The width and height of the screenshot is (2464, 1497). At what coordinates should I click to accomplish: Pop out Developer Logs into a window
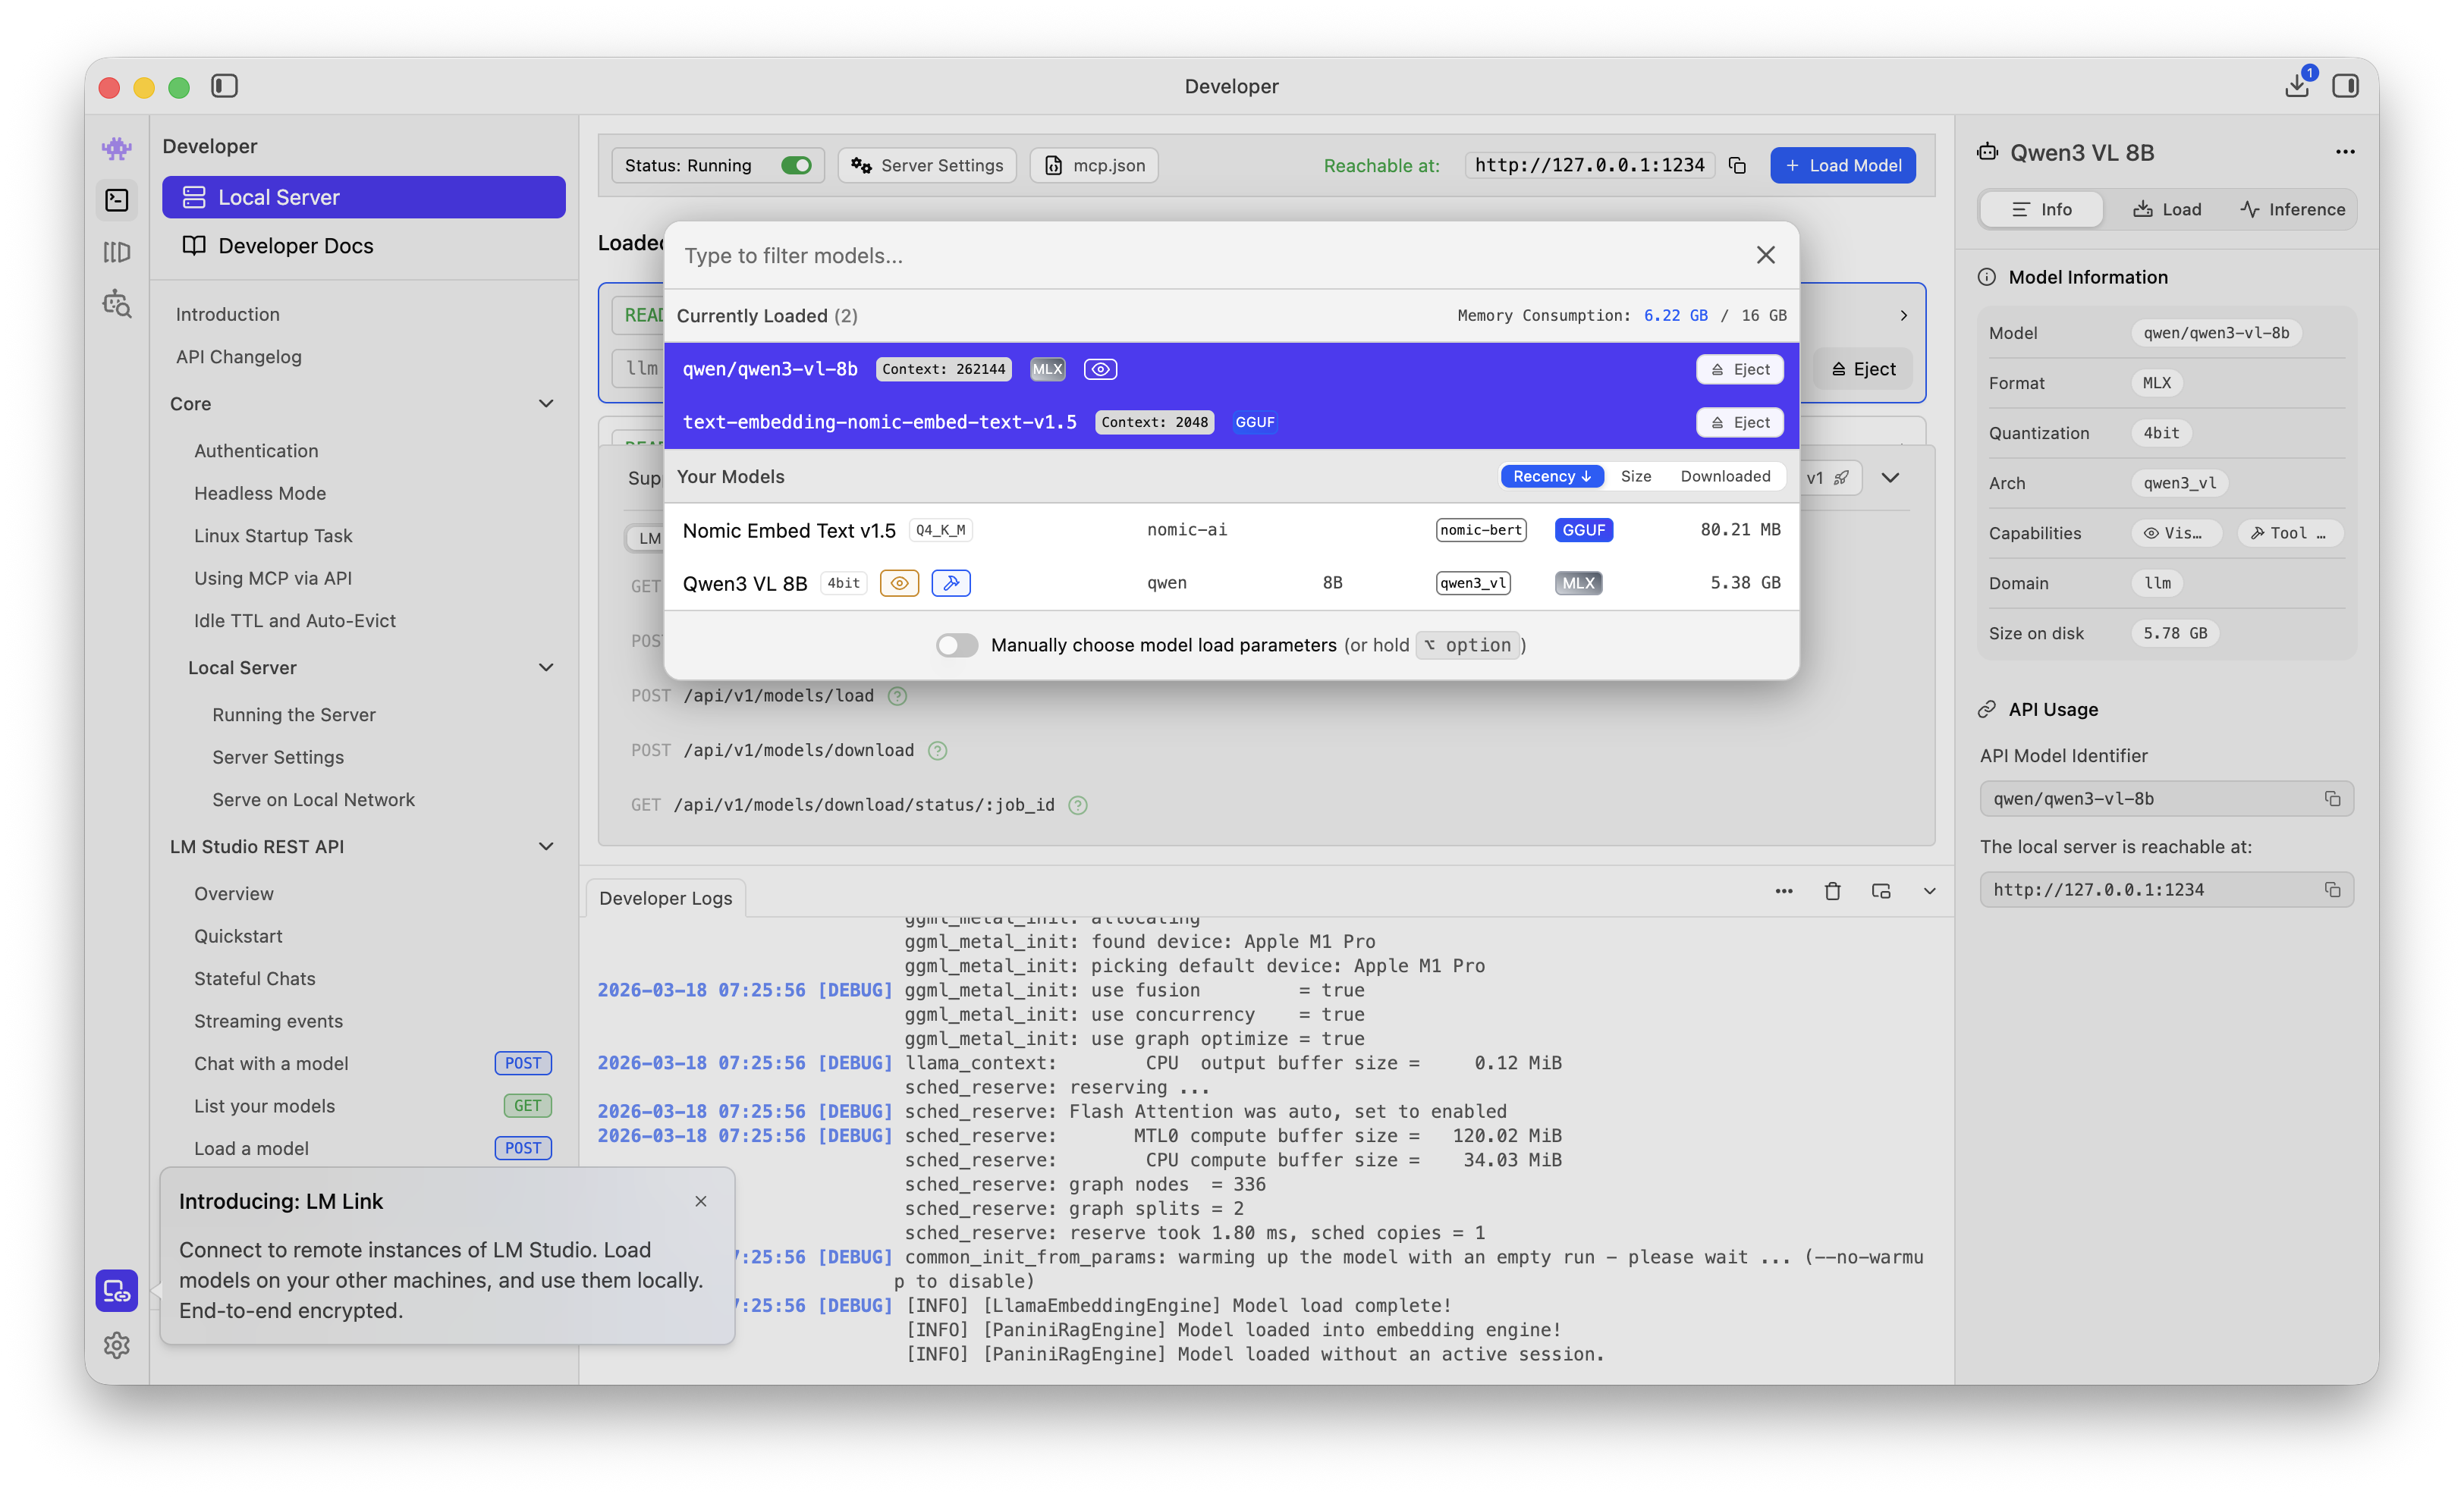[1881, 890]
